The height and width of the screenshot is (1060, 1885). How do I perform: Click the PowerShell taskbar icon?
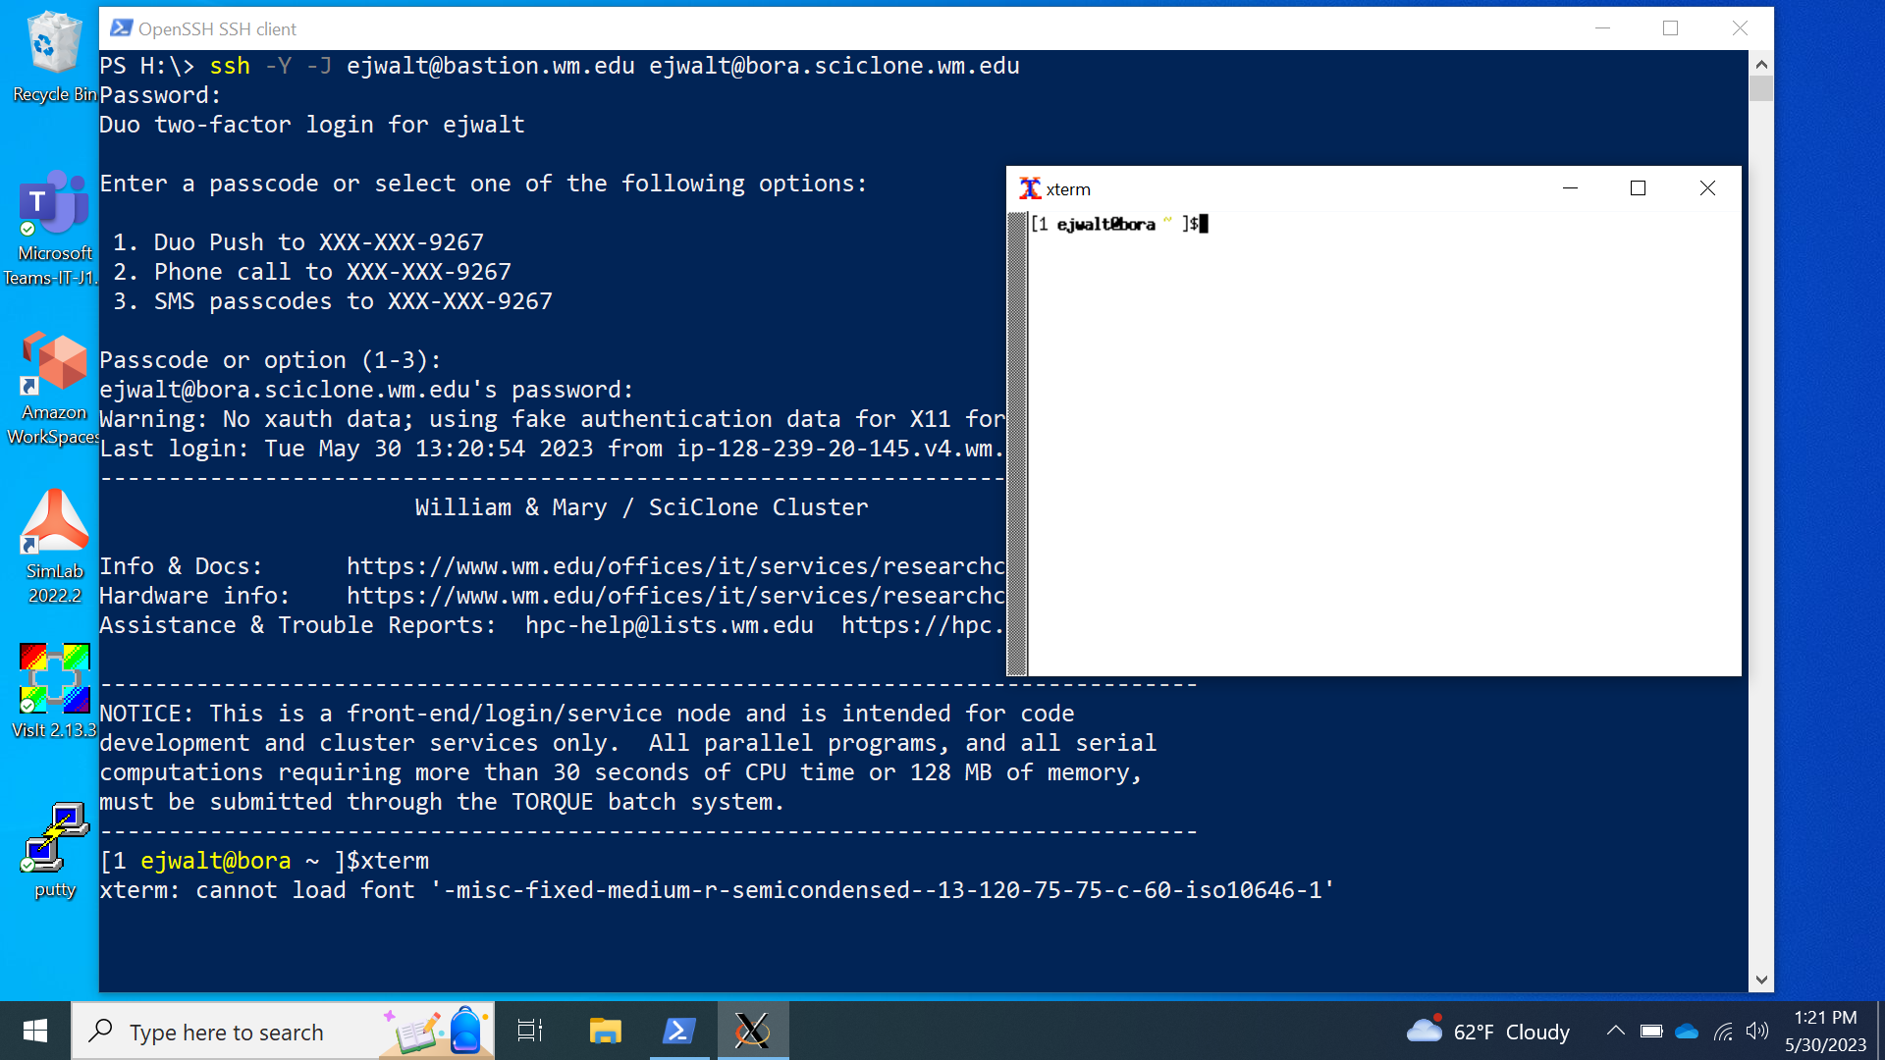click(x=679, y=1031)
